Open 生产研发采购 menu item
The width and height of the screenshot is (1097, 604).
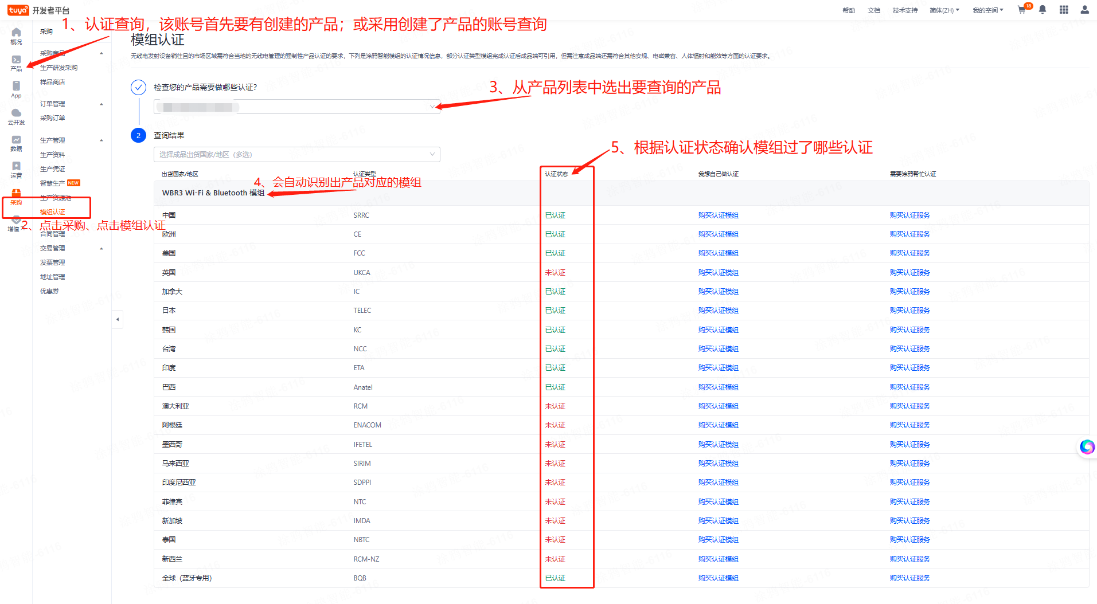pyautogui.click(x=58, y=68)
